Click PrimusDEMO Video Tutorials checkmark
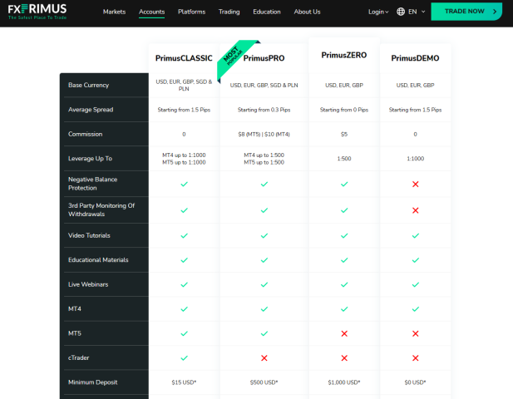 tap(416, 235)
